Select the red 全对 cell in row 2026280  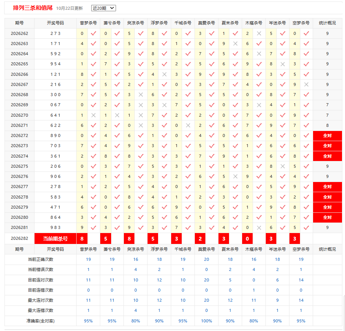pyautogui.click(x=327, y=217)
